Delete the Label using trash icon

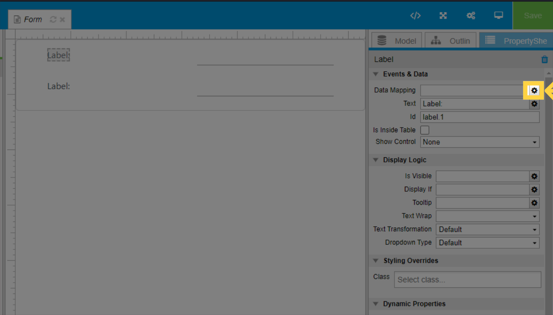544,60
